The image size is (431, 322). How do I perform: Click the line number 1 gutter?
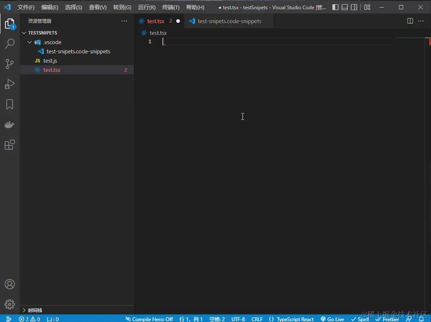150,42
